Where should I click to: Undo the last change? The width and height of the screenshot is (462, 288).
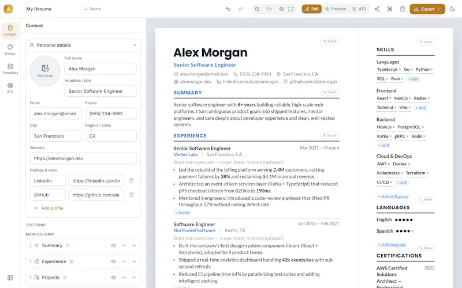click(x=228, y=9)
